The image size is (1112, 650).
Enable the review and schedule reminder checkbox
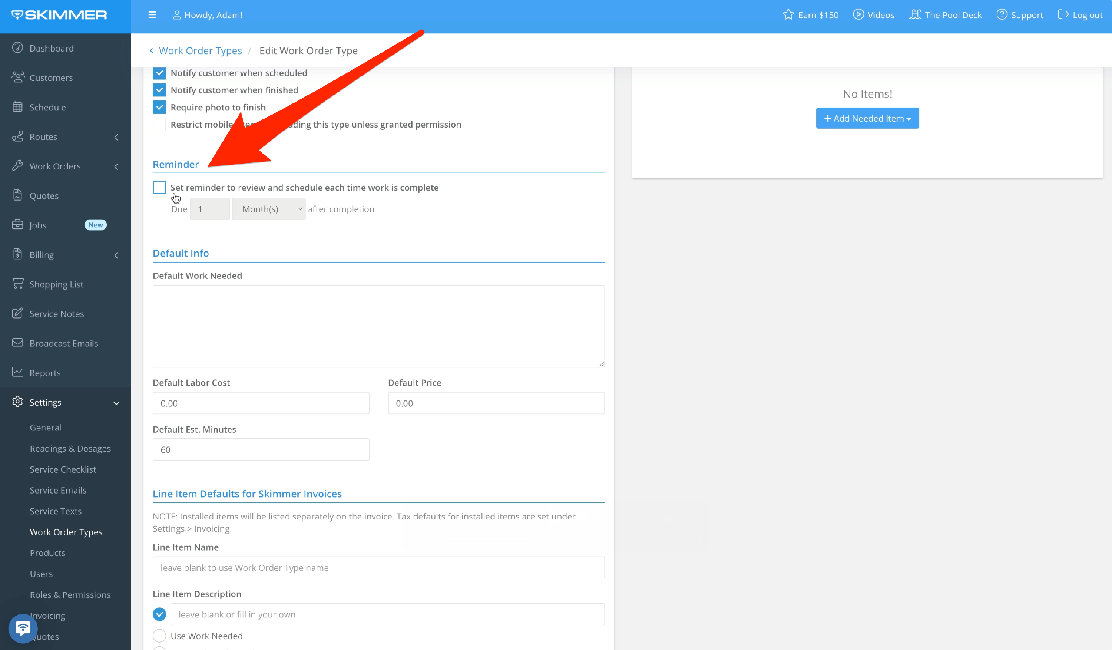pyautogui.click(x=159, y=187)
